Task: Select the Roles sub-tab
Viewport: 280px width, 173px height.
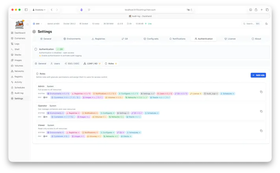Action: (x=111, y=64)
